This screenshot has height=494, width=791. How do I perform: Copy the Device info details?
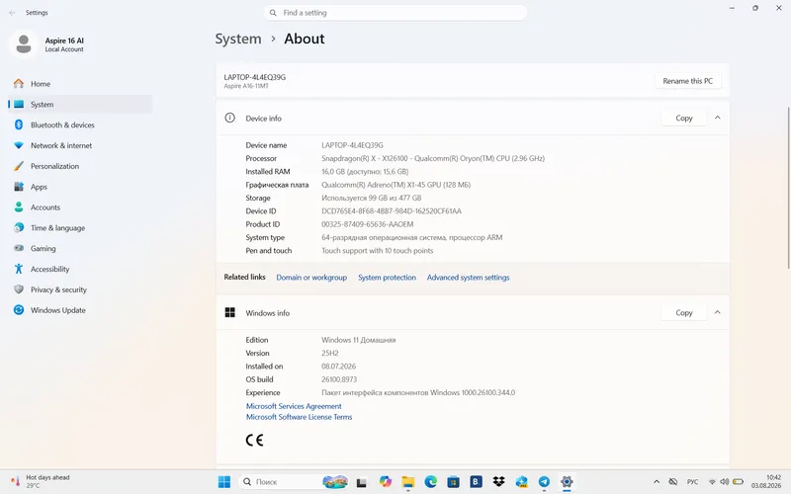click(x=683, y=118)
